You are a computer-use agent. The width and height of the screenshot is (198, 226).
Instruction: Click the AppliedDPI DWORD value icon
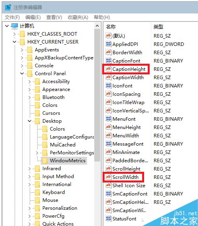pos(108,44)
